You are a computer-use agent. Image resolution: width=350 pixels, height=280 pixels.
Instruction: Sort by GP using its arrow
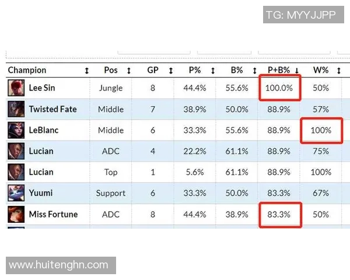click(171, 71)
